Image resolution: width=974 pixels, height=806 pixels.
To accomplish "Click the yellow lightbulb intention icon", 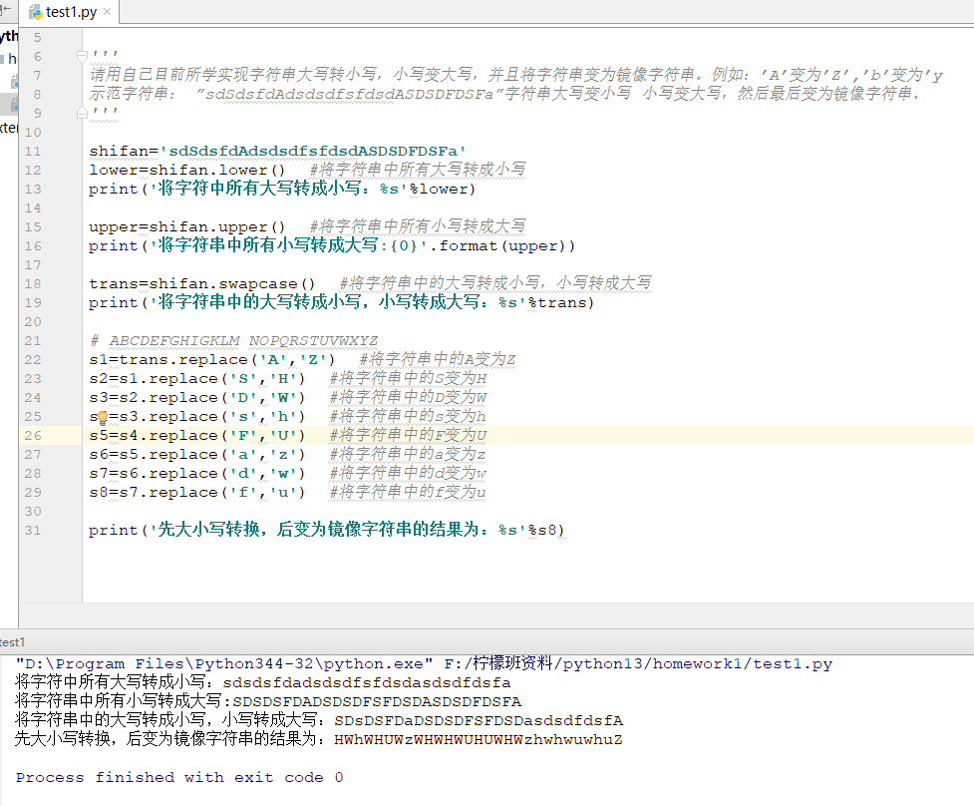I will pos(102,417).
